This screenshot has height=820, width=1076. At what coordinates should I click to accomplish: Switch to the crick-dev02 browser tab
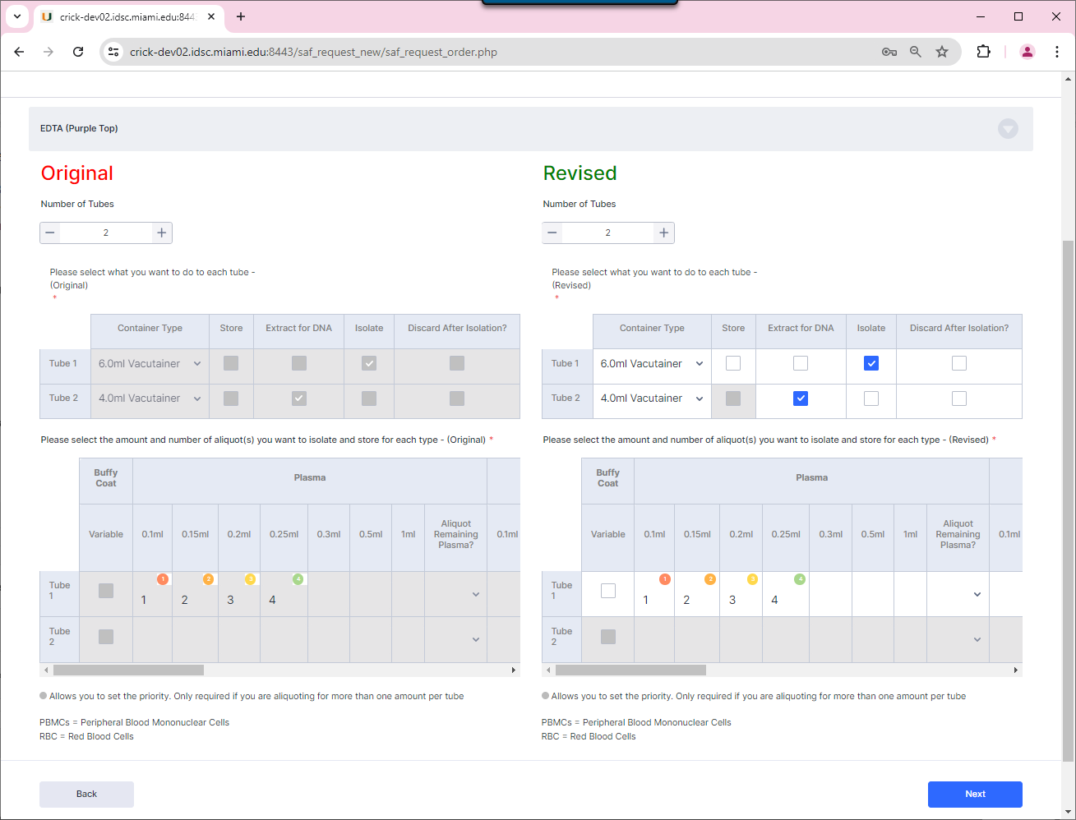pyautogui.click(x=123, y=16)
